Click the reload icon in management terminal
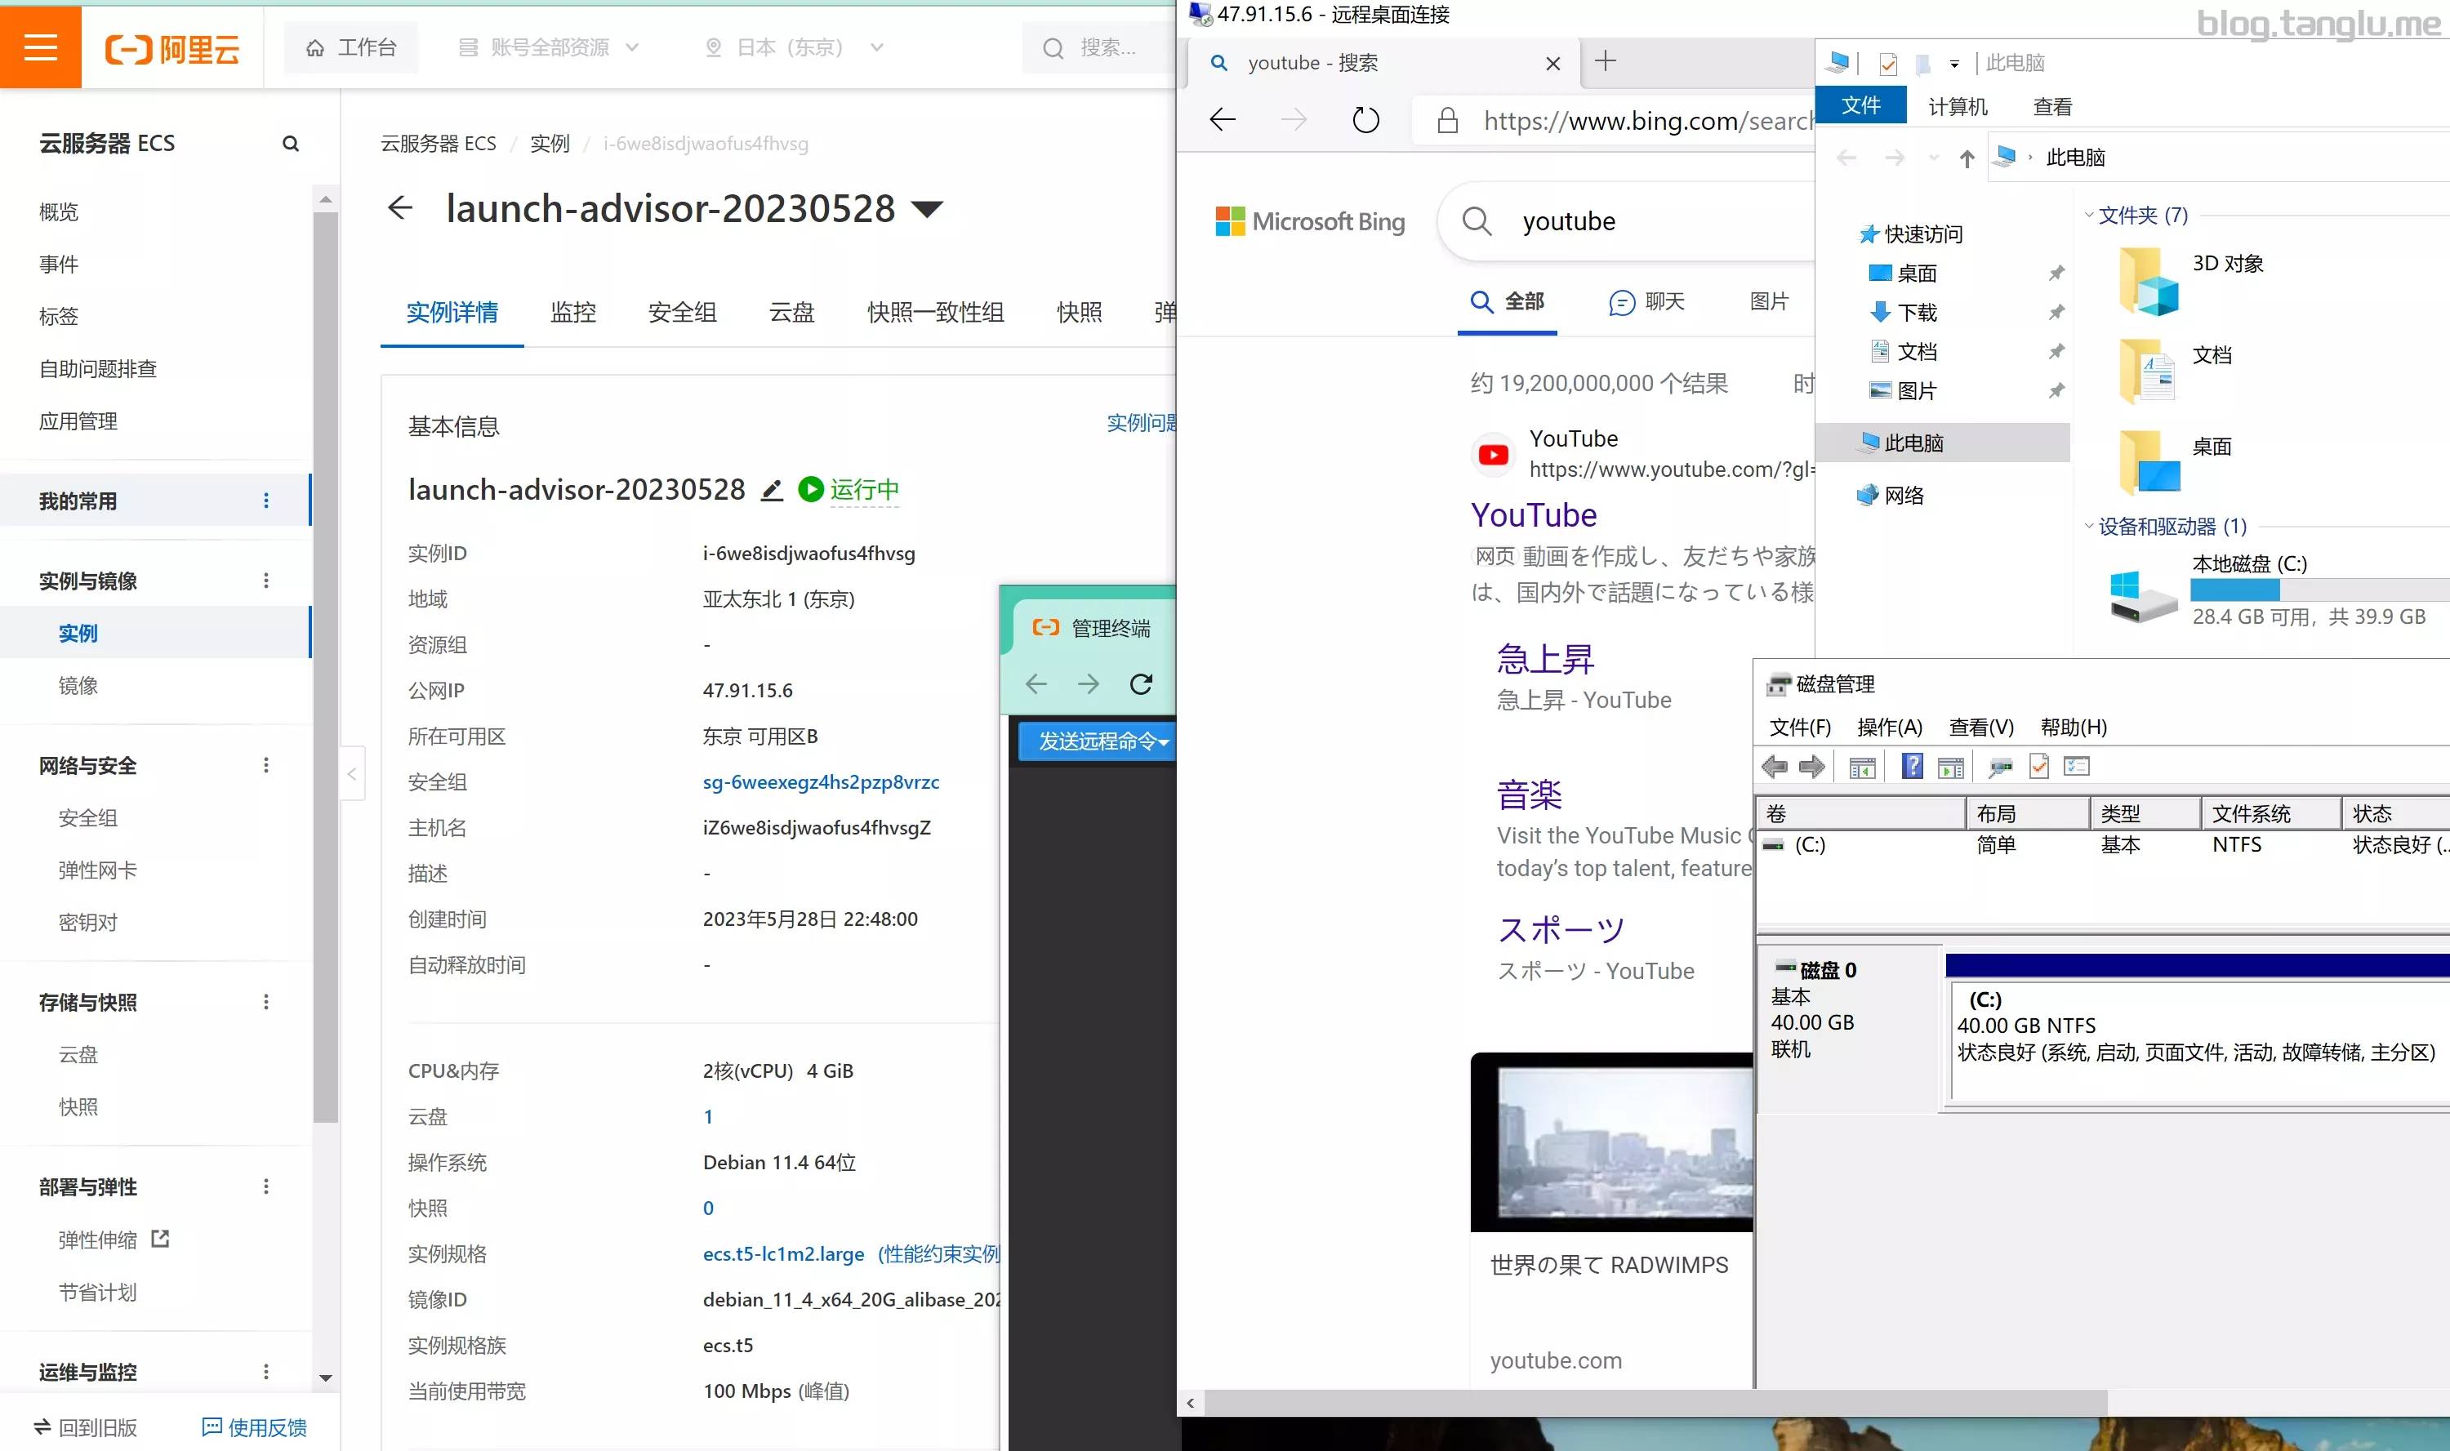 coord(1140,683)
